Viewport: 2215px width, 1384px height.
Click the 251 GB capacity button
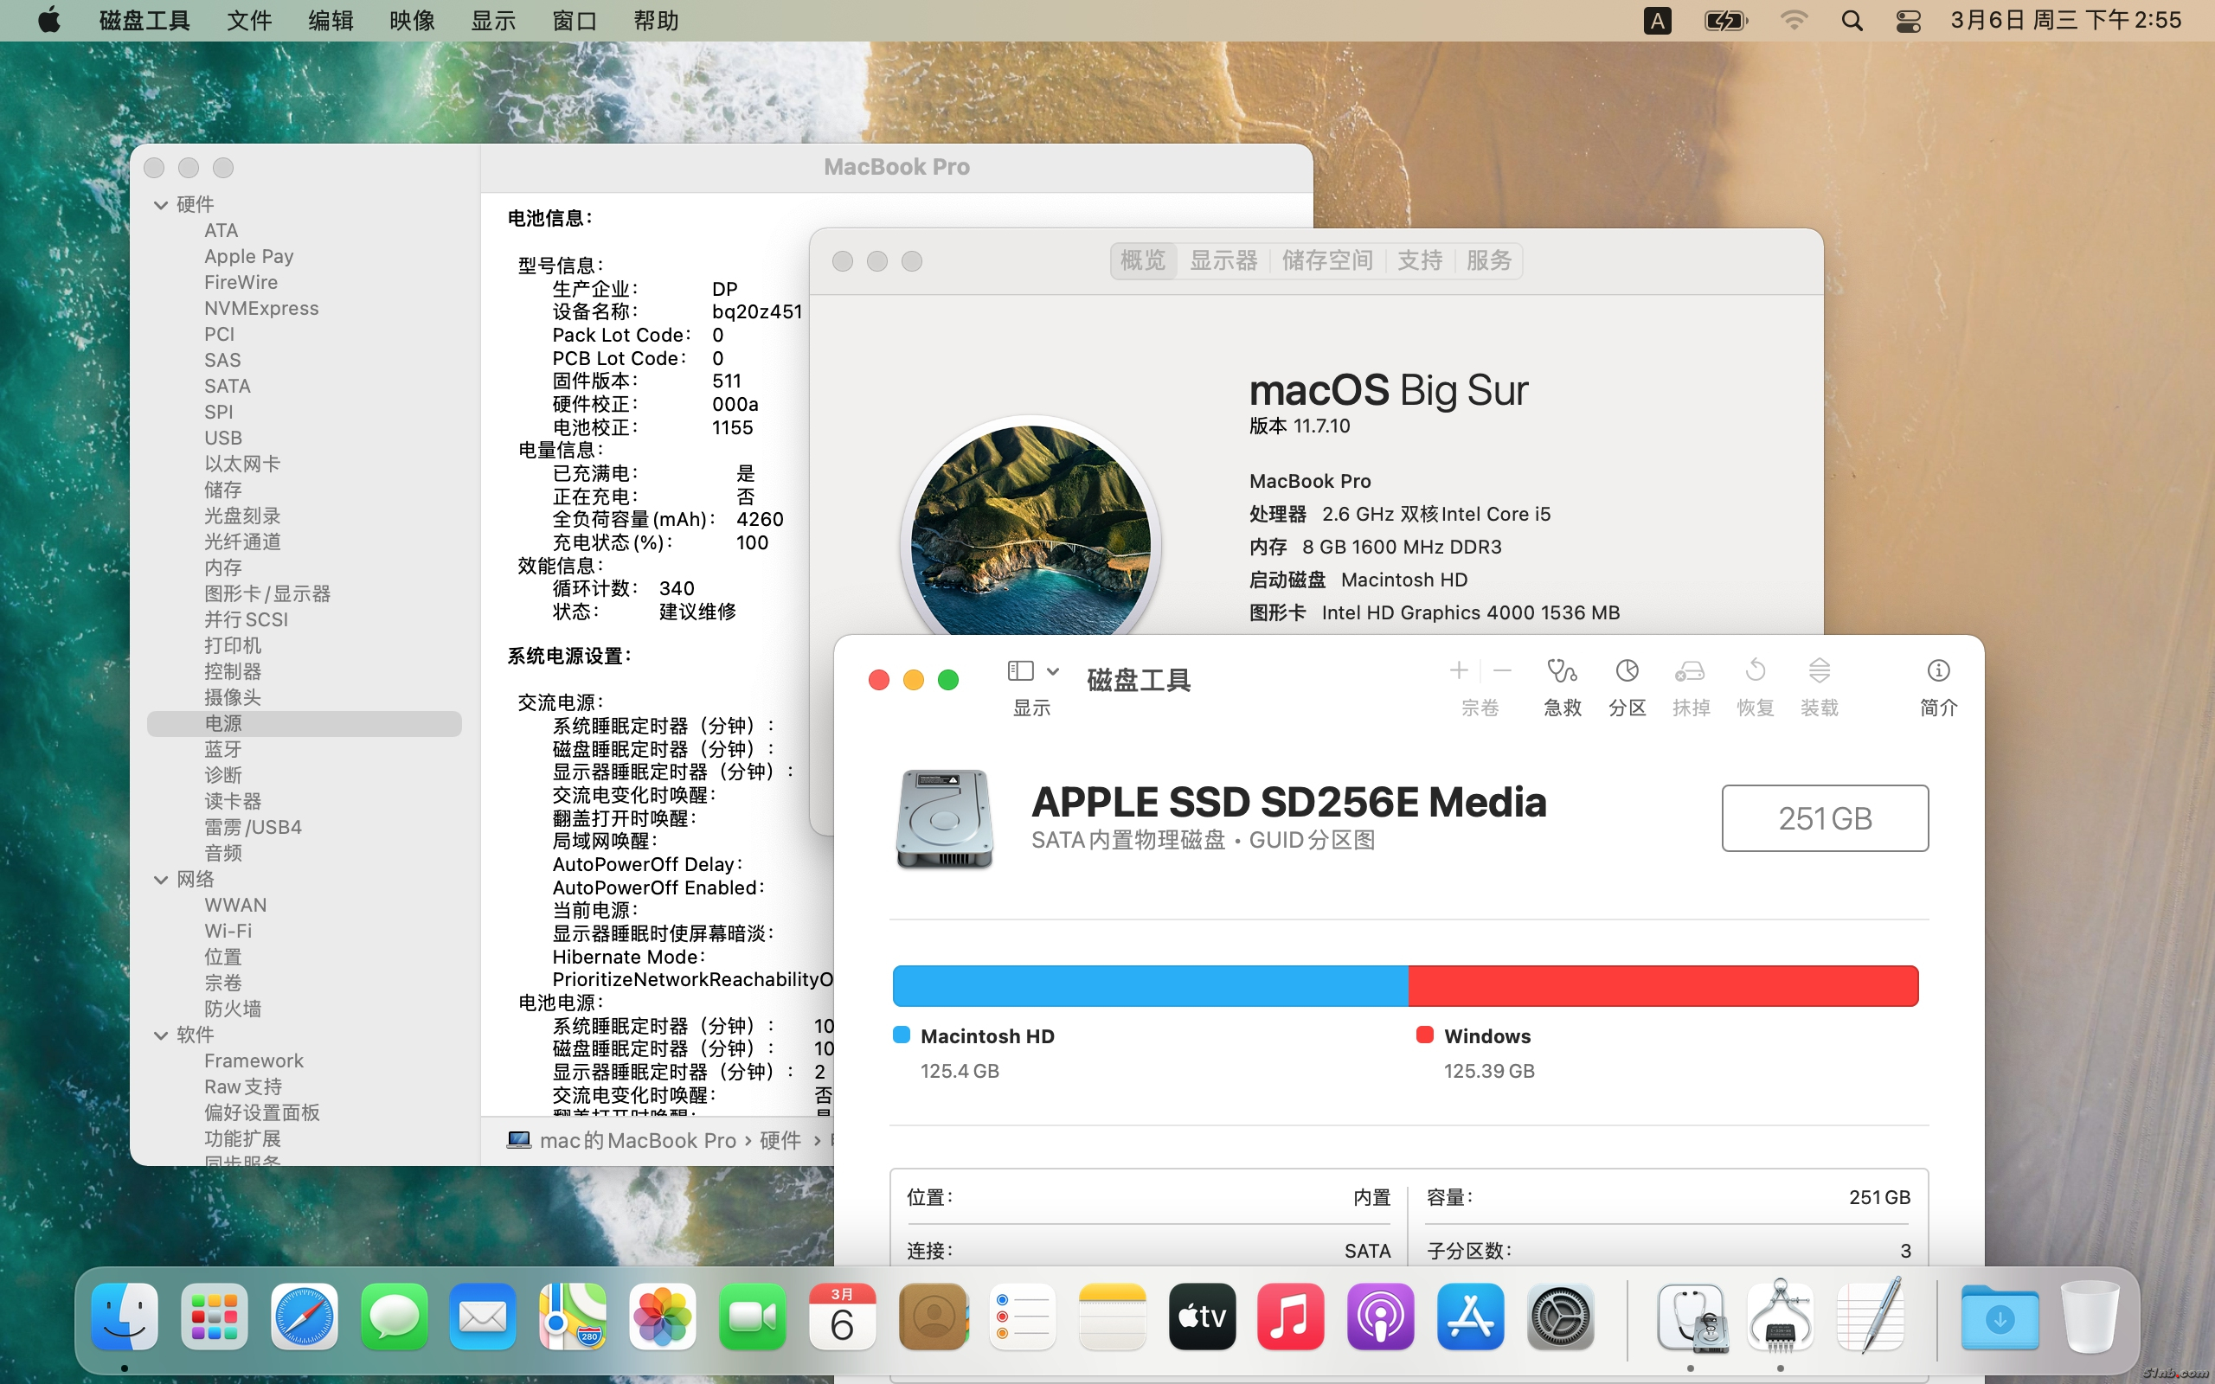pos(1824,818)
